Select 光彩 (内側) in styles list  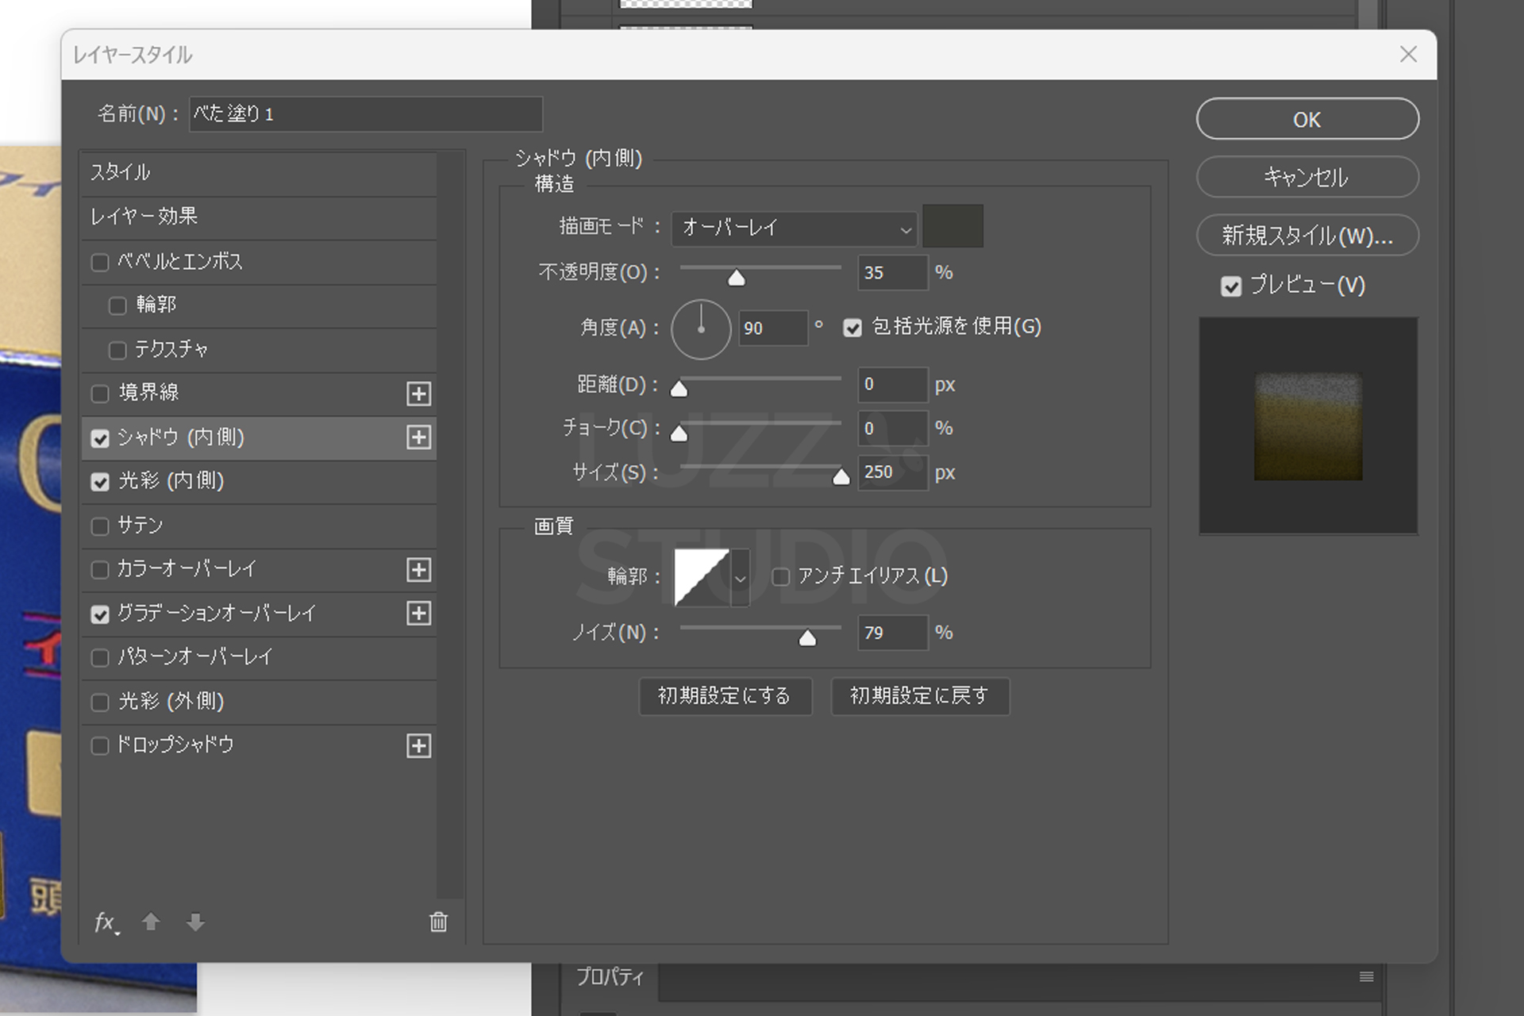pyautogui.click(x=171, y=481)
